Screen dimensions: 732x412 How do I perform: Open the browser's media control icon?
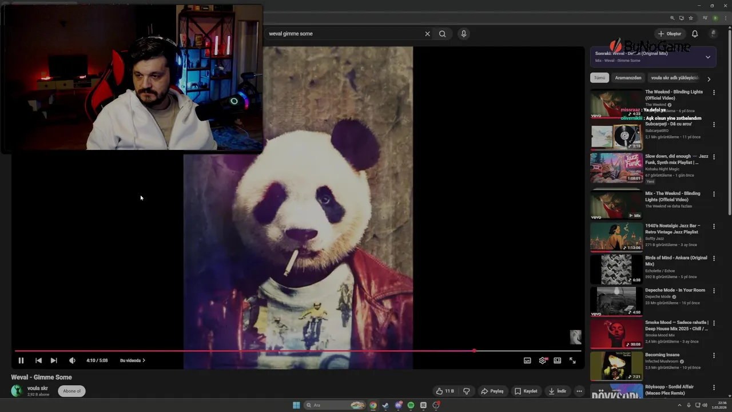point(705,18)
